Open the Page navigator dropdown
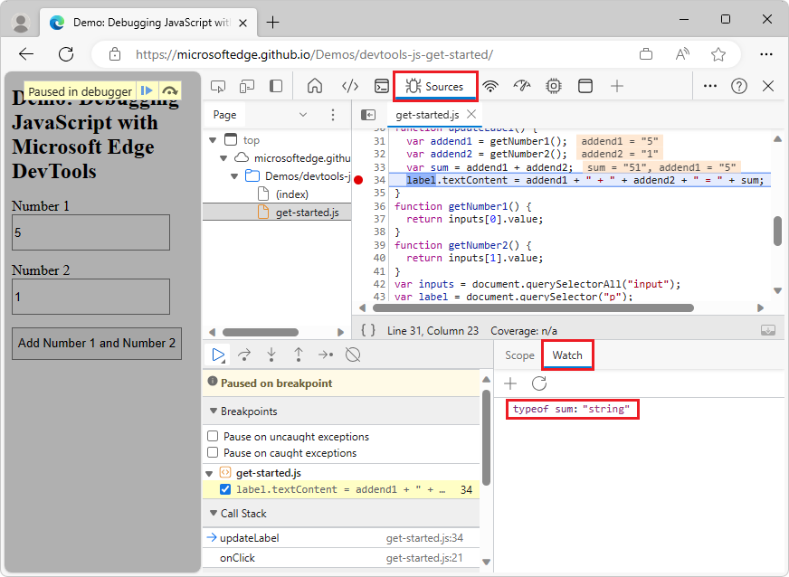Viewport: 789px width, 577px height. pyautogui.click(x=303, y=115)
